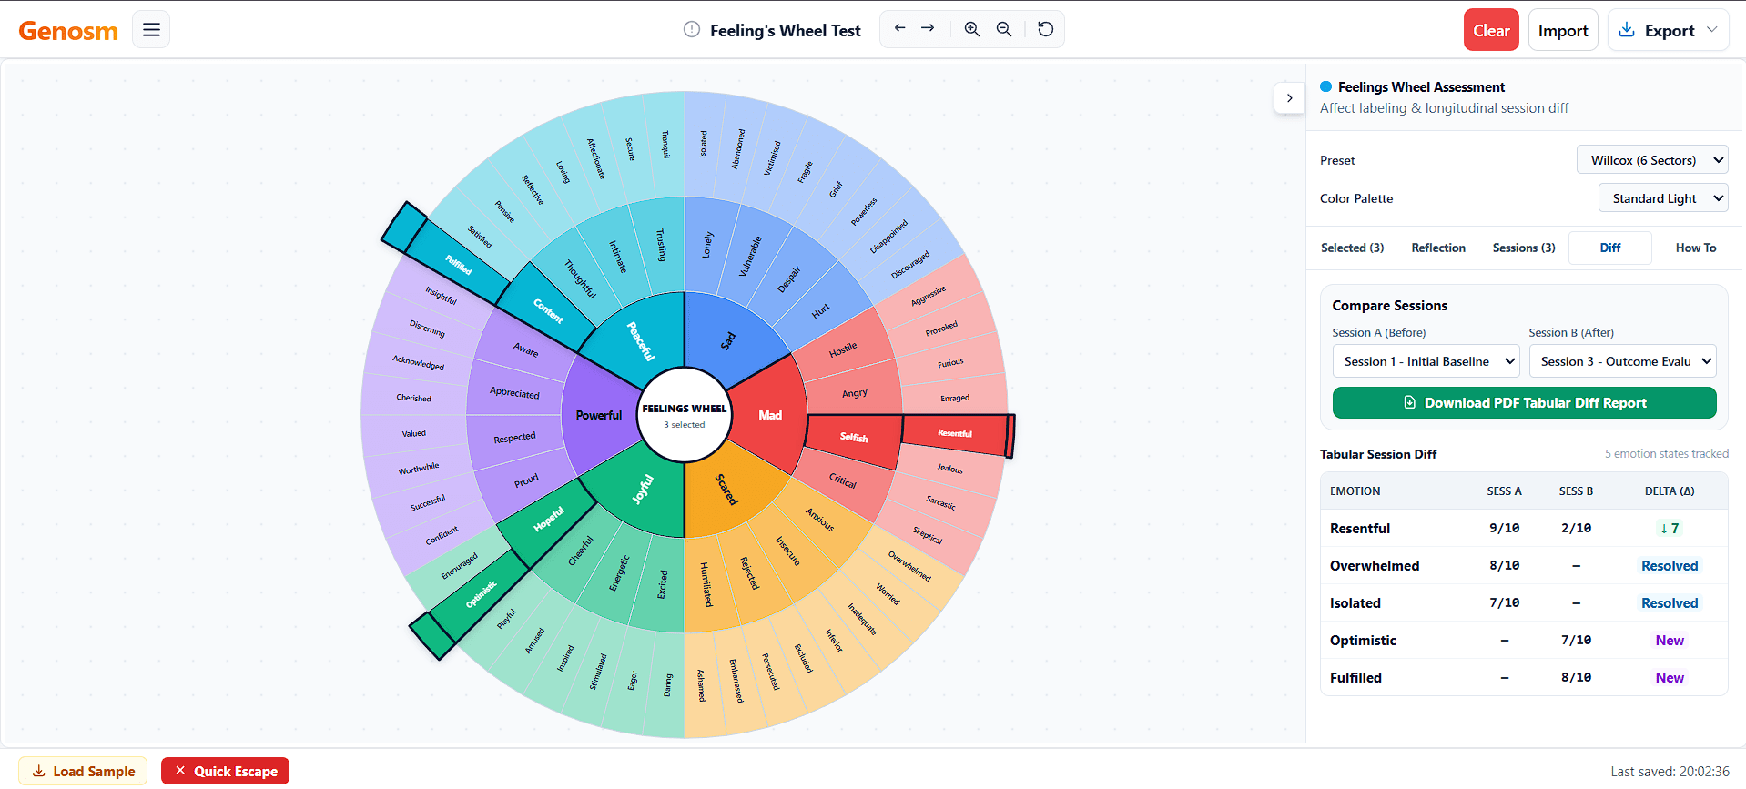Screen dimensions: 1746x789
Task: Click the '5 emotion states tracked' text
Action: coord(1666,453)
